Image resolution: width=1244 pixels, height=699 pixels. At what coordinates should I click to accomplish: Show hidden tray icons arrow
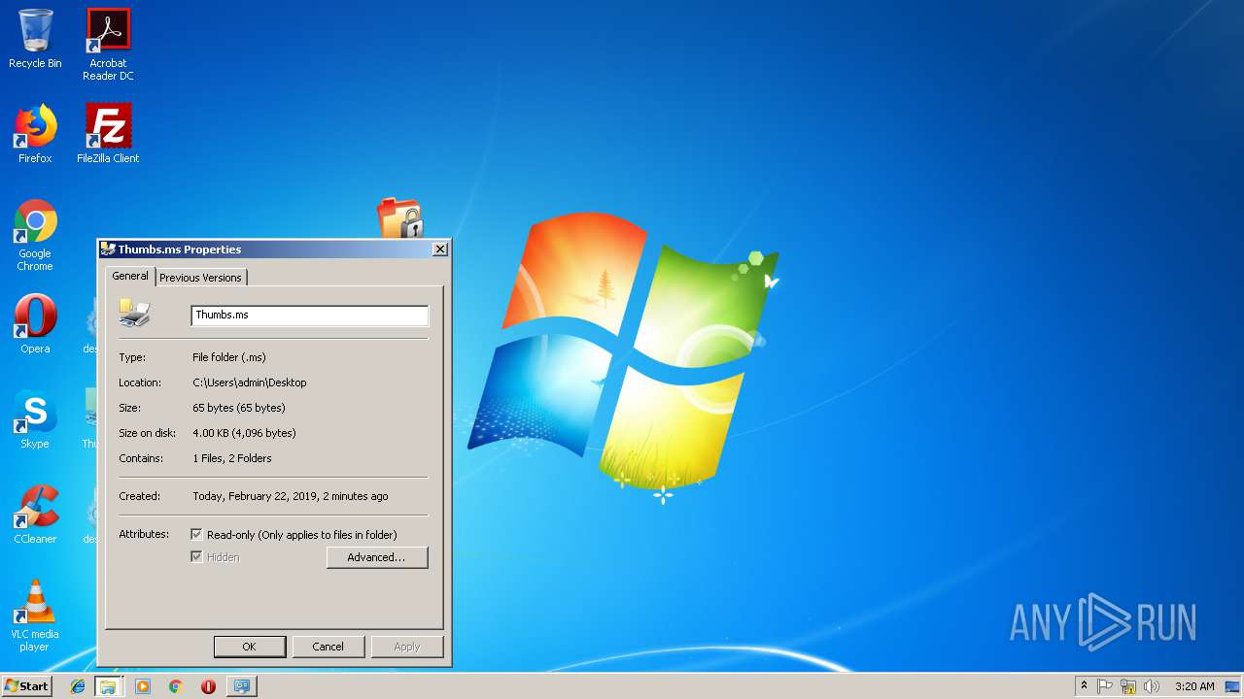point(1084,685)
